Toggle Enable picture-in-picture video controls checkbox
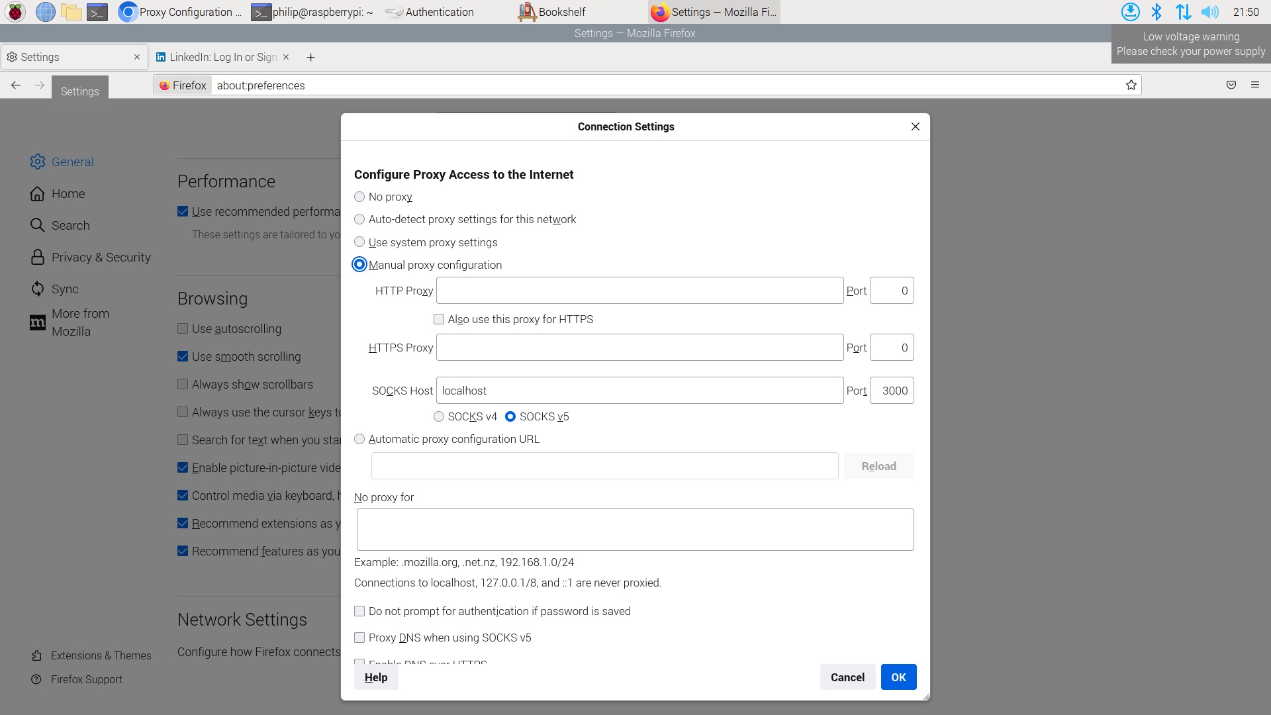 pos(183,467)
